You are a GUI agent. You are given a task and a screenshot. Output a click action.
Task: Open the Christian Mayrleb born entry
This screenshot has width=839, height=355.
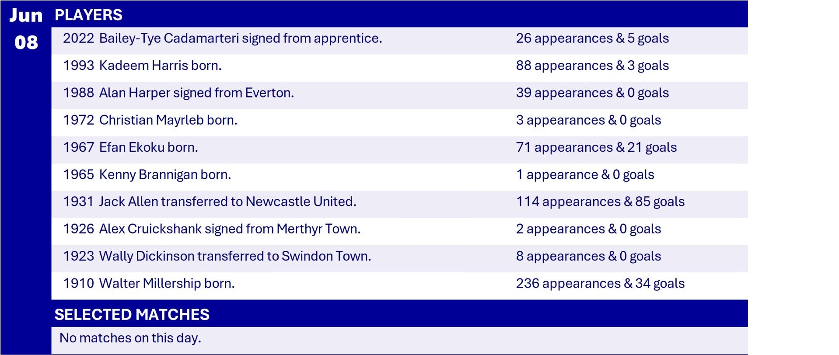(150, 120)
